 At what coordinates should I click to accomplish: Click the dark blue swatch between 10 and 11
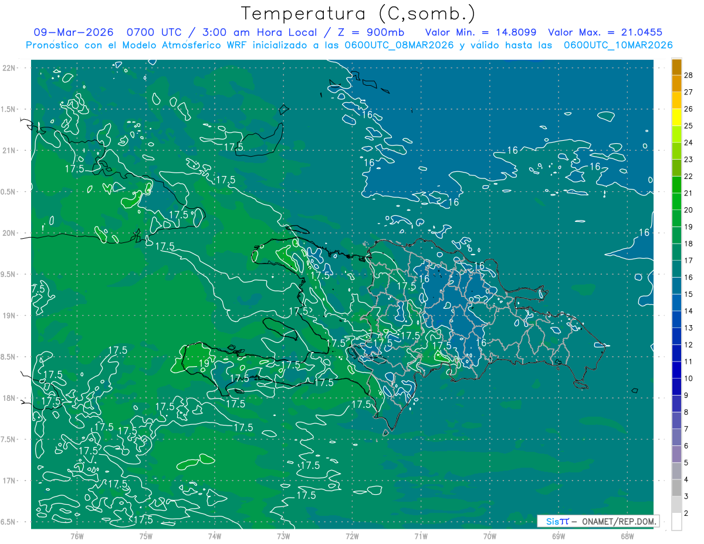tap(676, 370)
